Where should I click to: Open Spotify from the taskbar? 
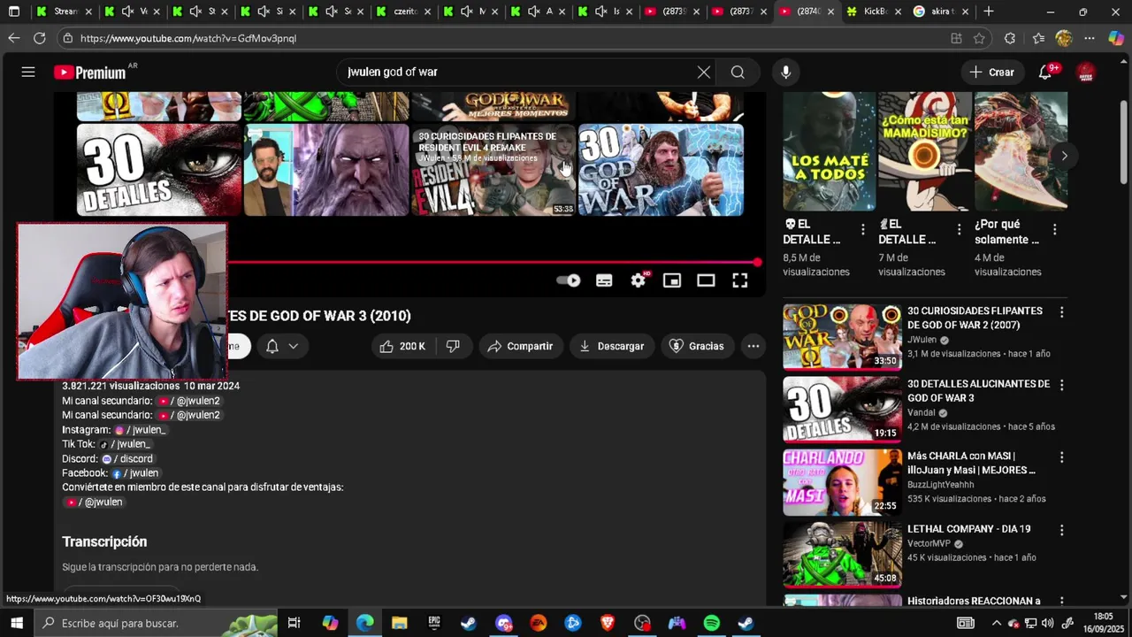tap(712, 623)
